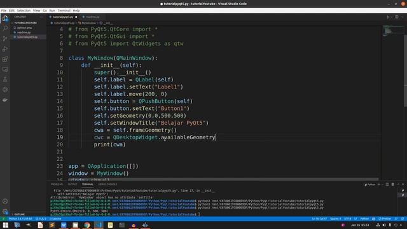Image resolution: width=407 pixels, height=229 pixels.
Task: Open the File menu
Action: (4, 11)
